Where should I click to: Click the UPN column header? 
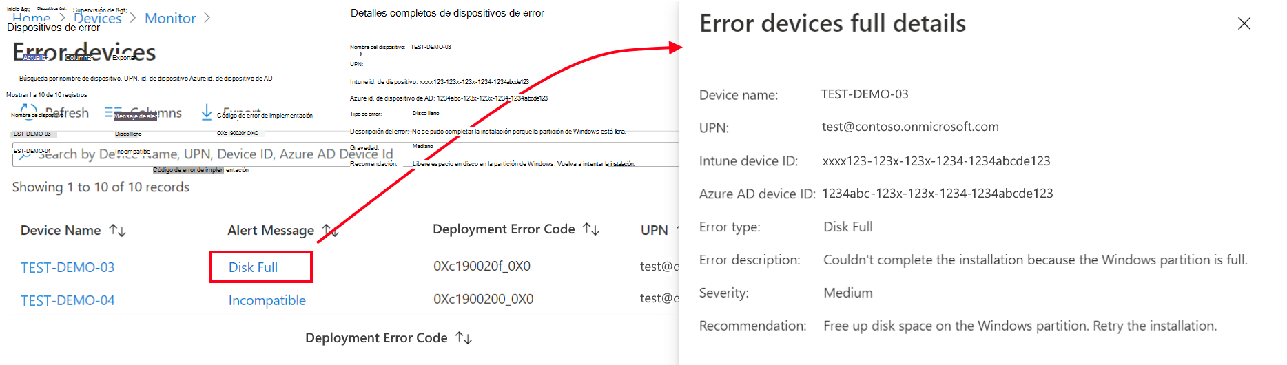[x=655, y=230]
